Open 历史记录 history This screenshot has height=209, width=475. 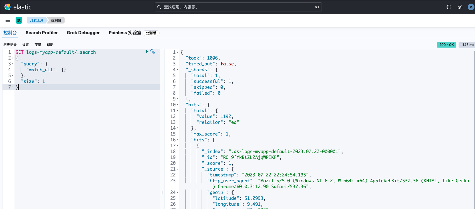coord(10,45)
